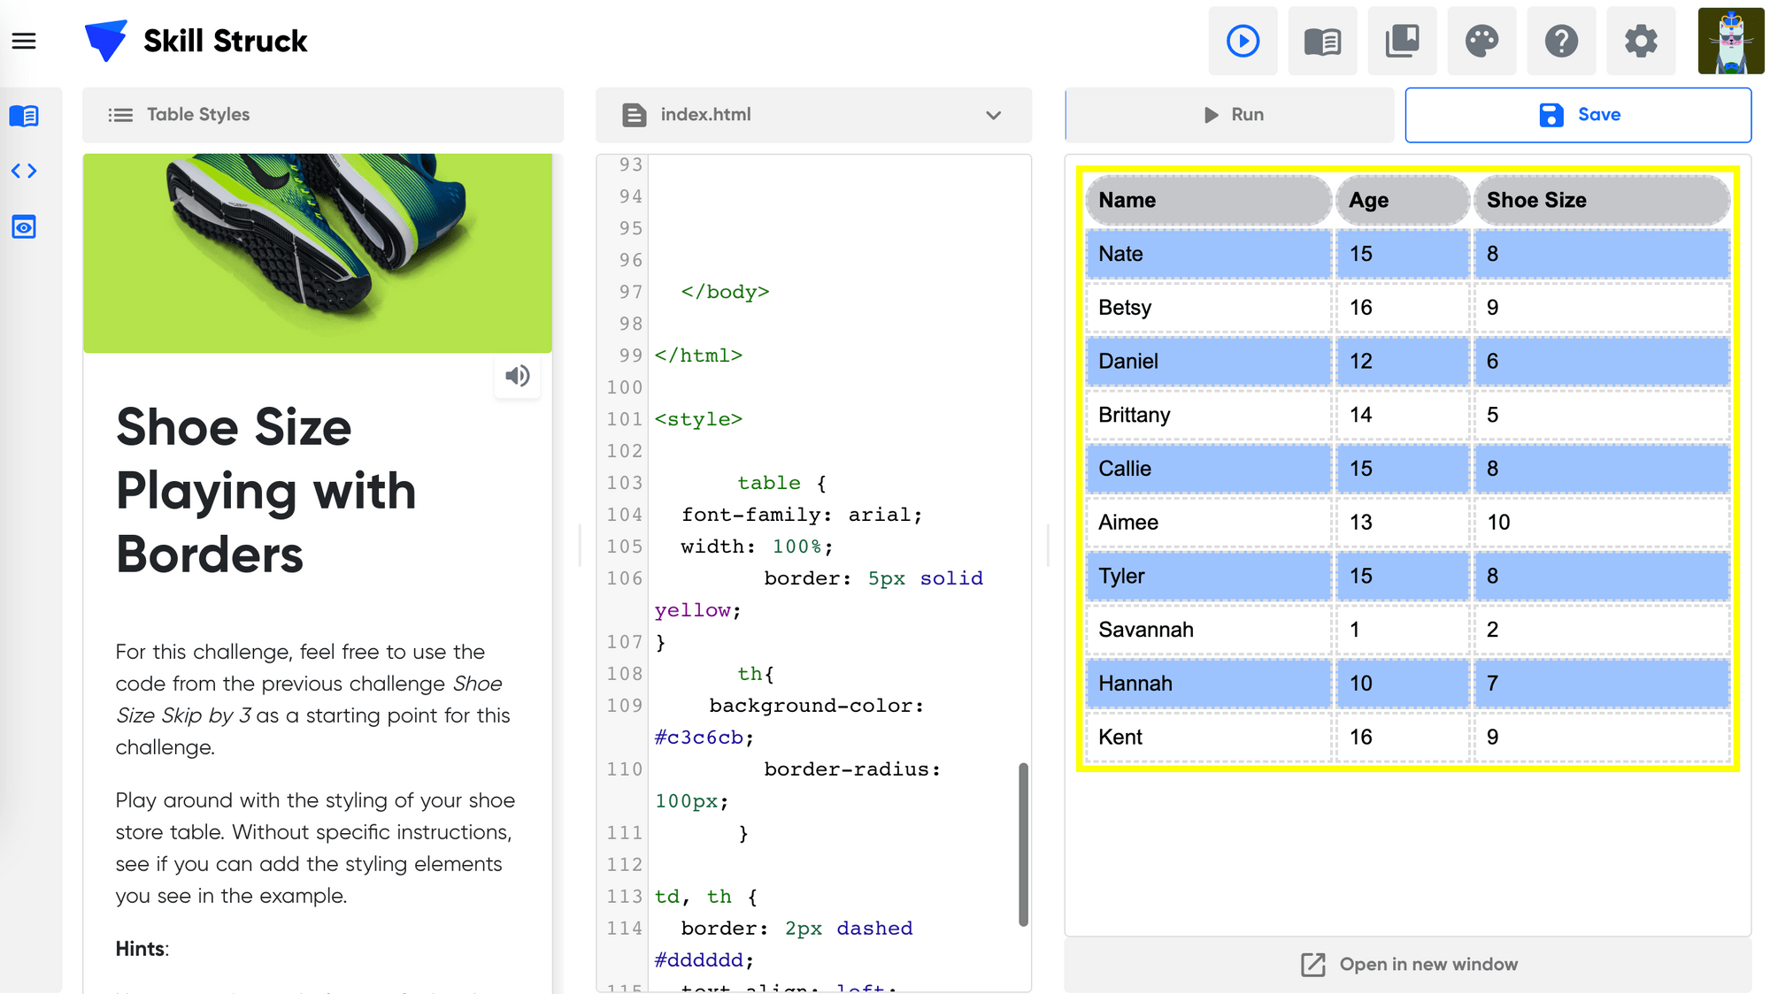Viewport: 1770px width, 994px height.
Task: Click the help question mark icon
Action: pyautogui.click(x=1561, y=41)
